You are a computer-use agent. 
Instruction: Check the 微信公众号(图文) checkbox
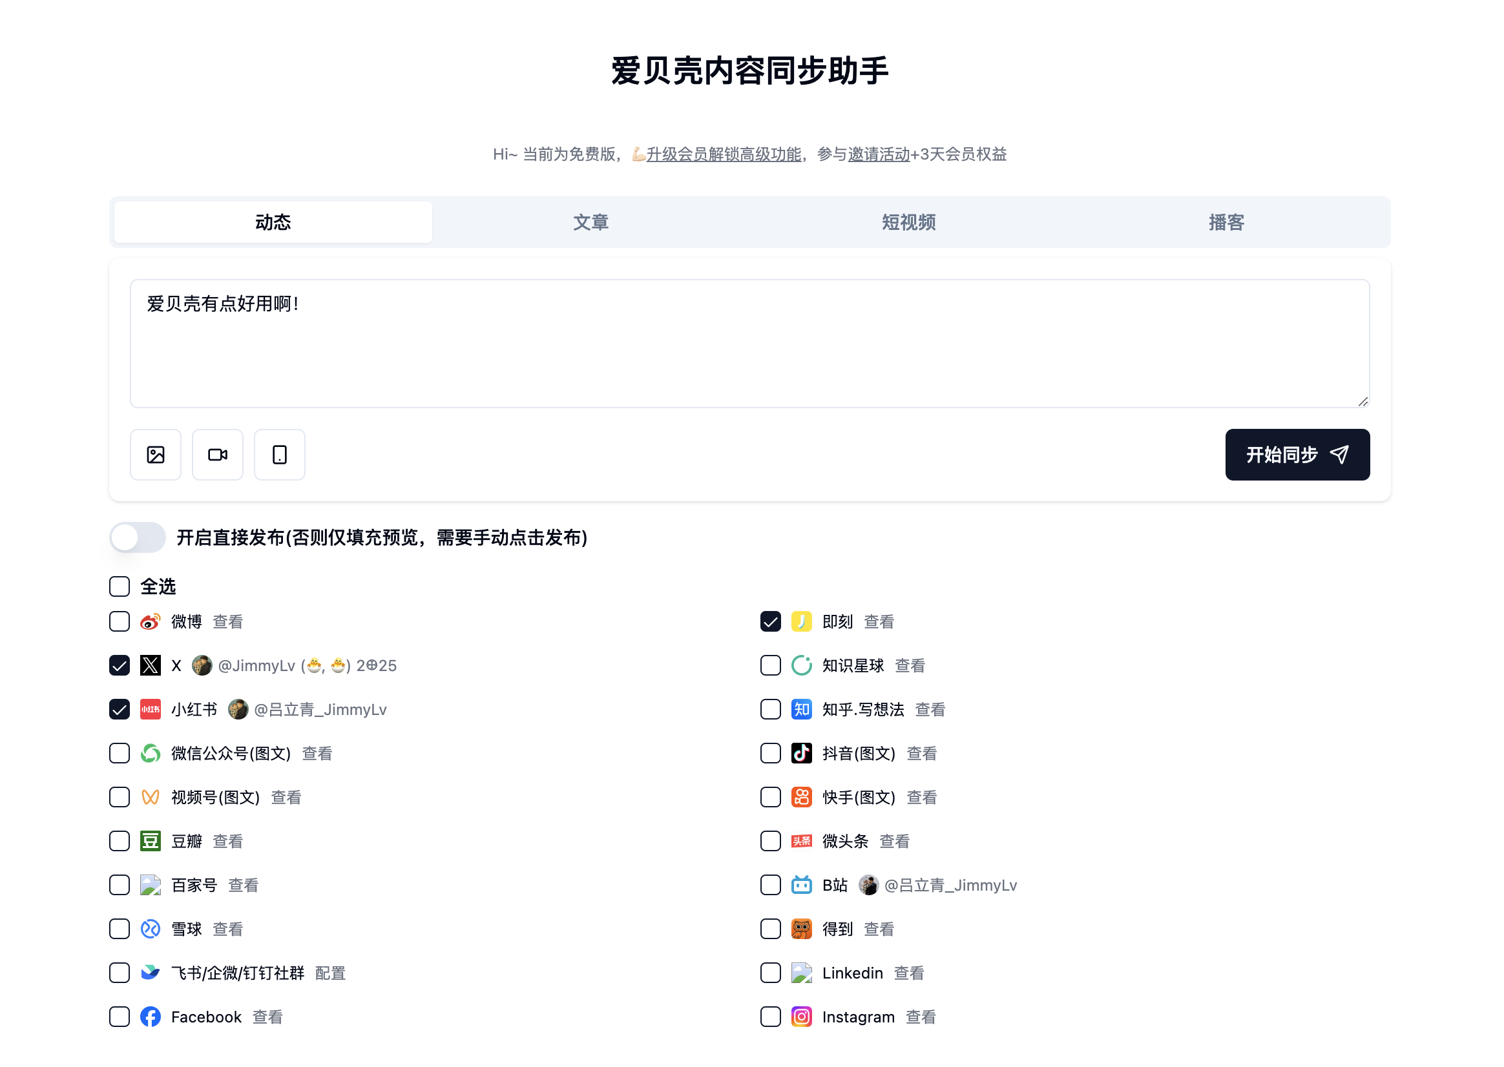point(120,754)
